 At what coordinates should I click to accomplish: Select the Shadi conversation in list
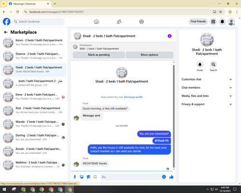34,70
